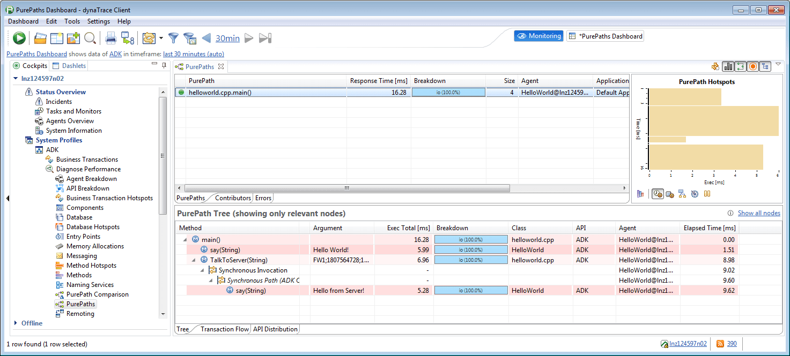Switch to the Transaction Flow tab
This screenshot has height=356, width=790.
coord(225,329)
